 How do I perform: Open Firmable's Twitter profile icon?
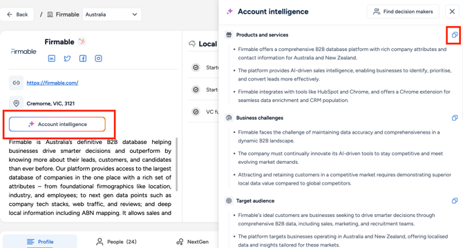[67, 59]
